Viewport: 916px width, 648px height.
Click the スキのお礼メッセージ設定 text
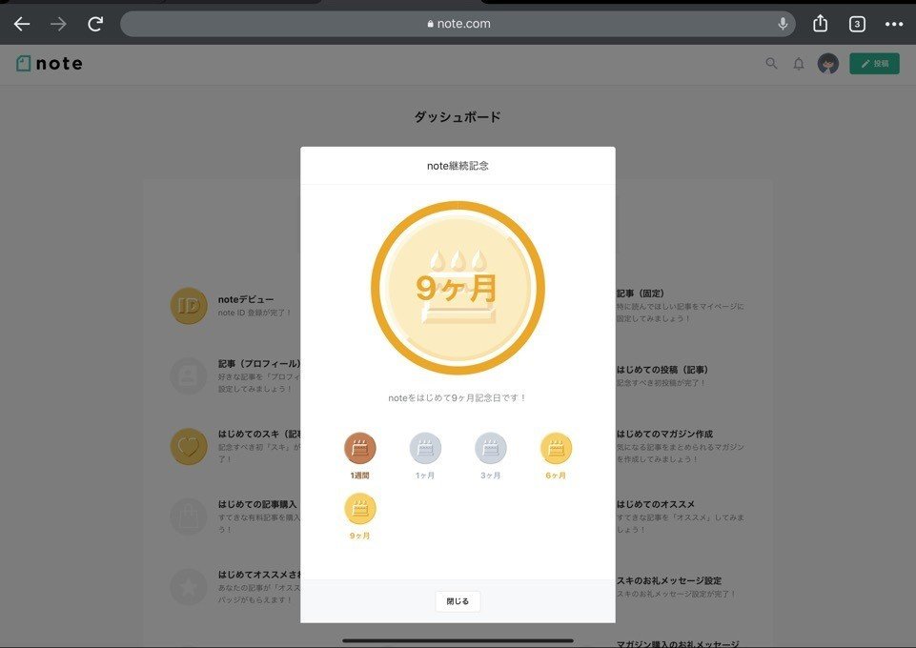coord(669,581)
